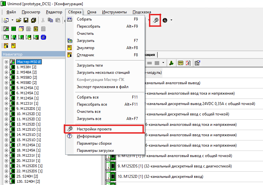Click the green plant icon in configuration toolbar
This screenshot has height=185, width=263.
(x=171, y=63)
